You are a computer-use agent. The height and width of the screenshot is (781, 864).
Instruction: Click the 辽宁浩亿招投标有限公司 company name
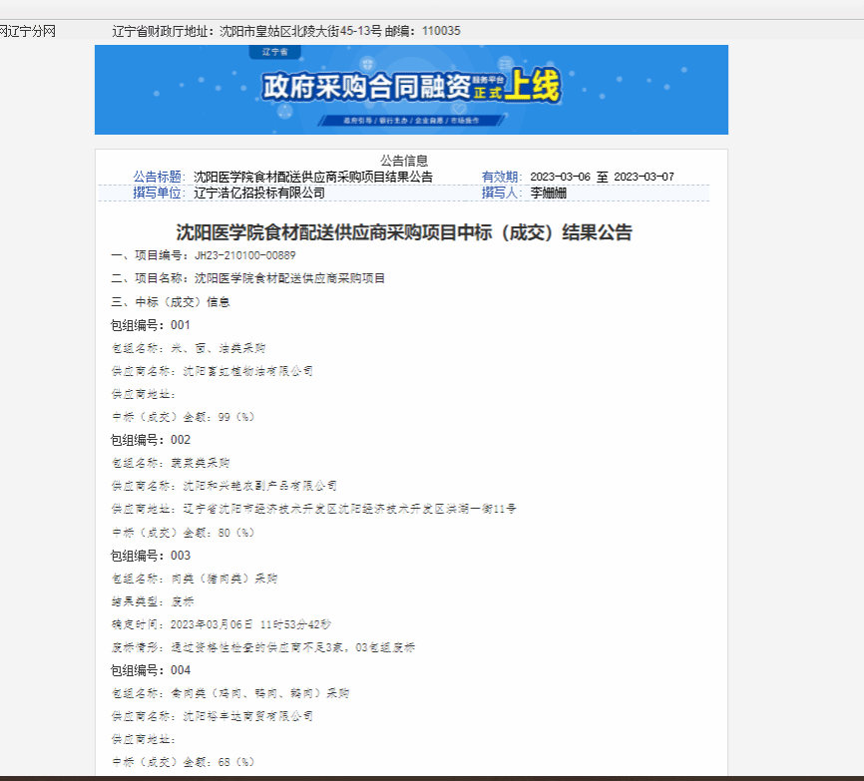(x=259, y=193)
